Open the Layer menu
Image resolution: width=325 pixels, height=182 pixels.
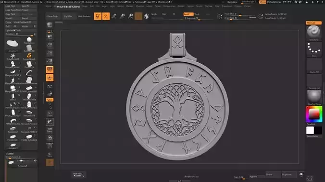tap(105, 6)
